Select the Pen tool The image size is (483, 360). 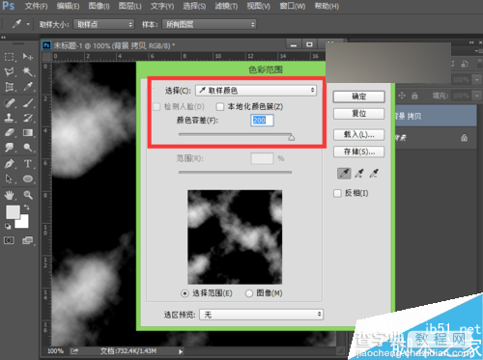tap(9, 164)
